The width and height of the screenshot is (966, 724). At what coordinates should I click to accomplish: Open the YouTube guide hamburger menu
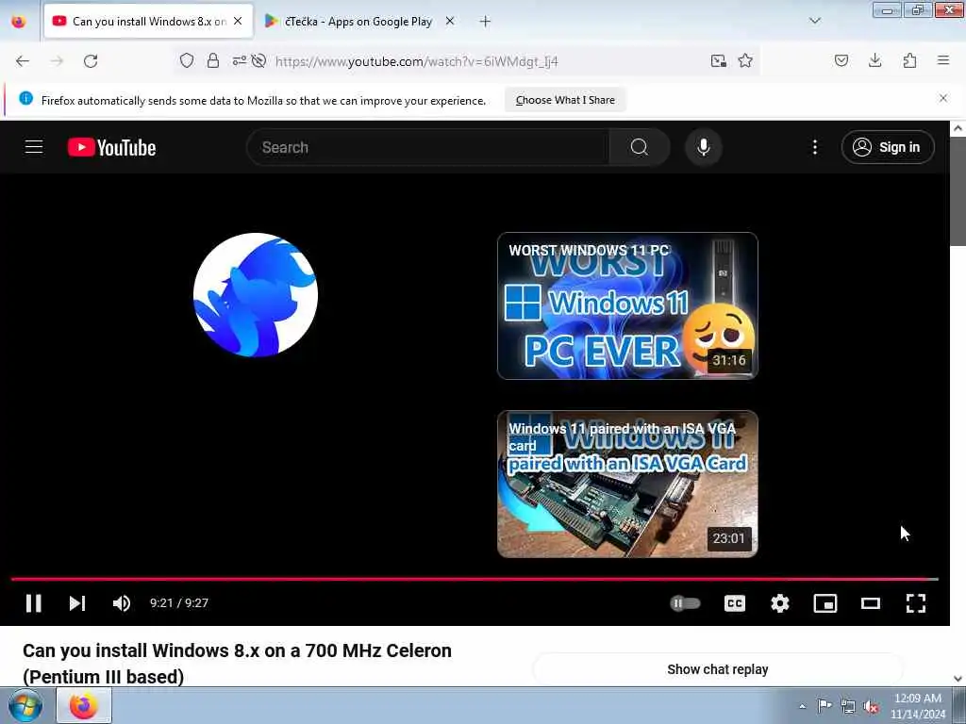tap(34, 147)
